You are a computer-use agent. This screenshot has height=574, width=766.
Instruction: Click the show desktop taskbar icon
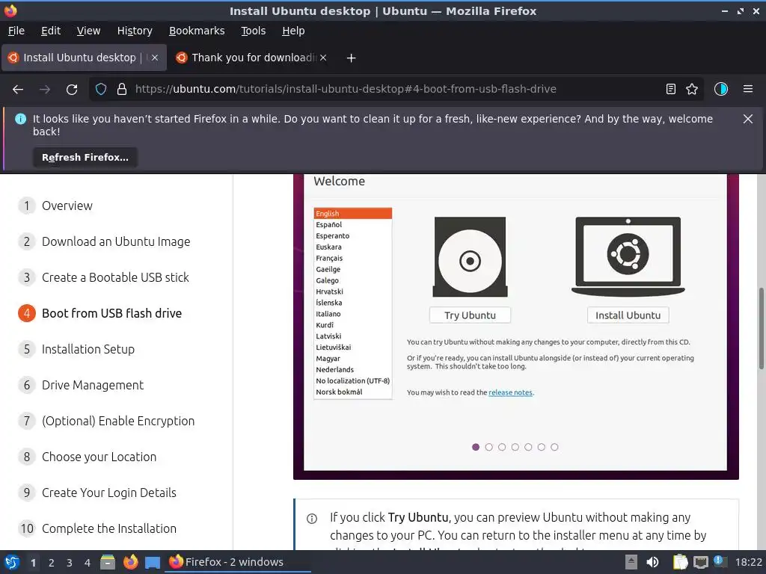click(153, 562)
